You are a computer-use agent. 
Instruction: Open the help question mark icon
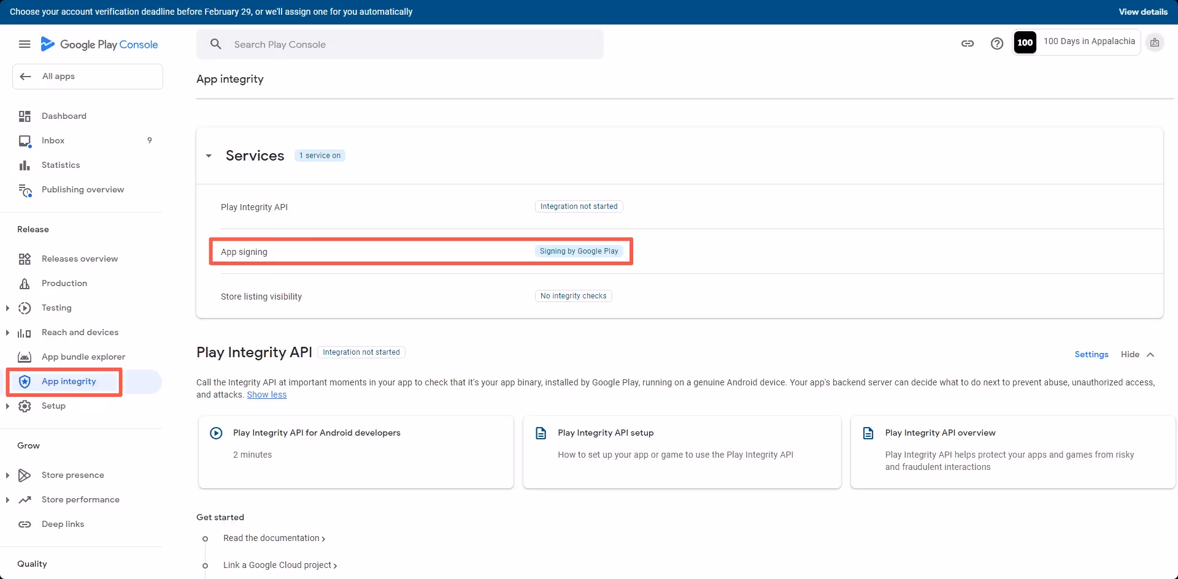click(x=997, y=44)
